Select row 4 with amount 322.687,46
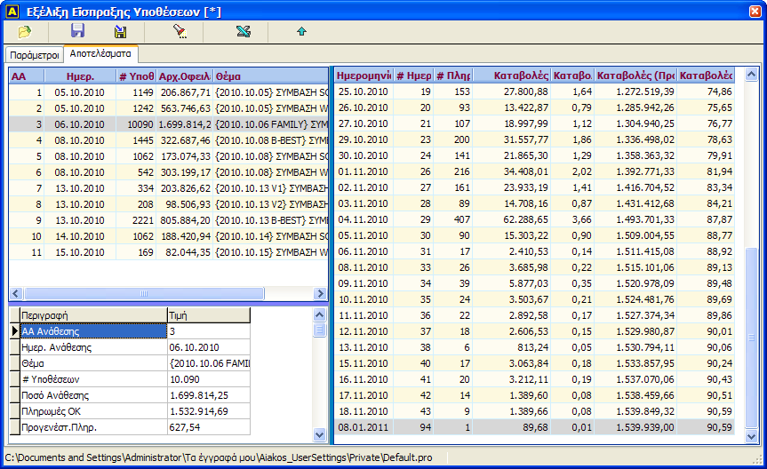767x469 pixels. pyautogui.click(x=169, y=140)
